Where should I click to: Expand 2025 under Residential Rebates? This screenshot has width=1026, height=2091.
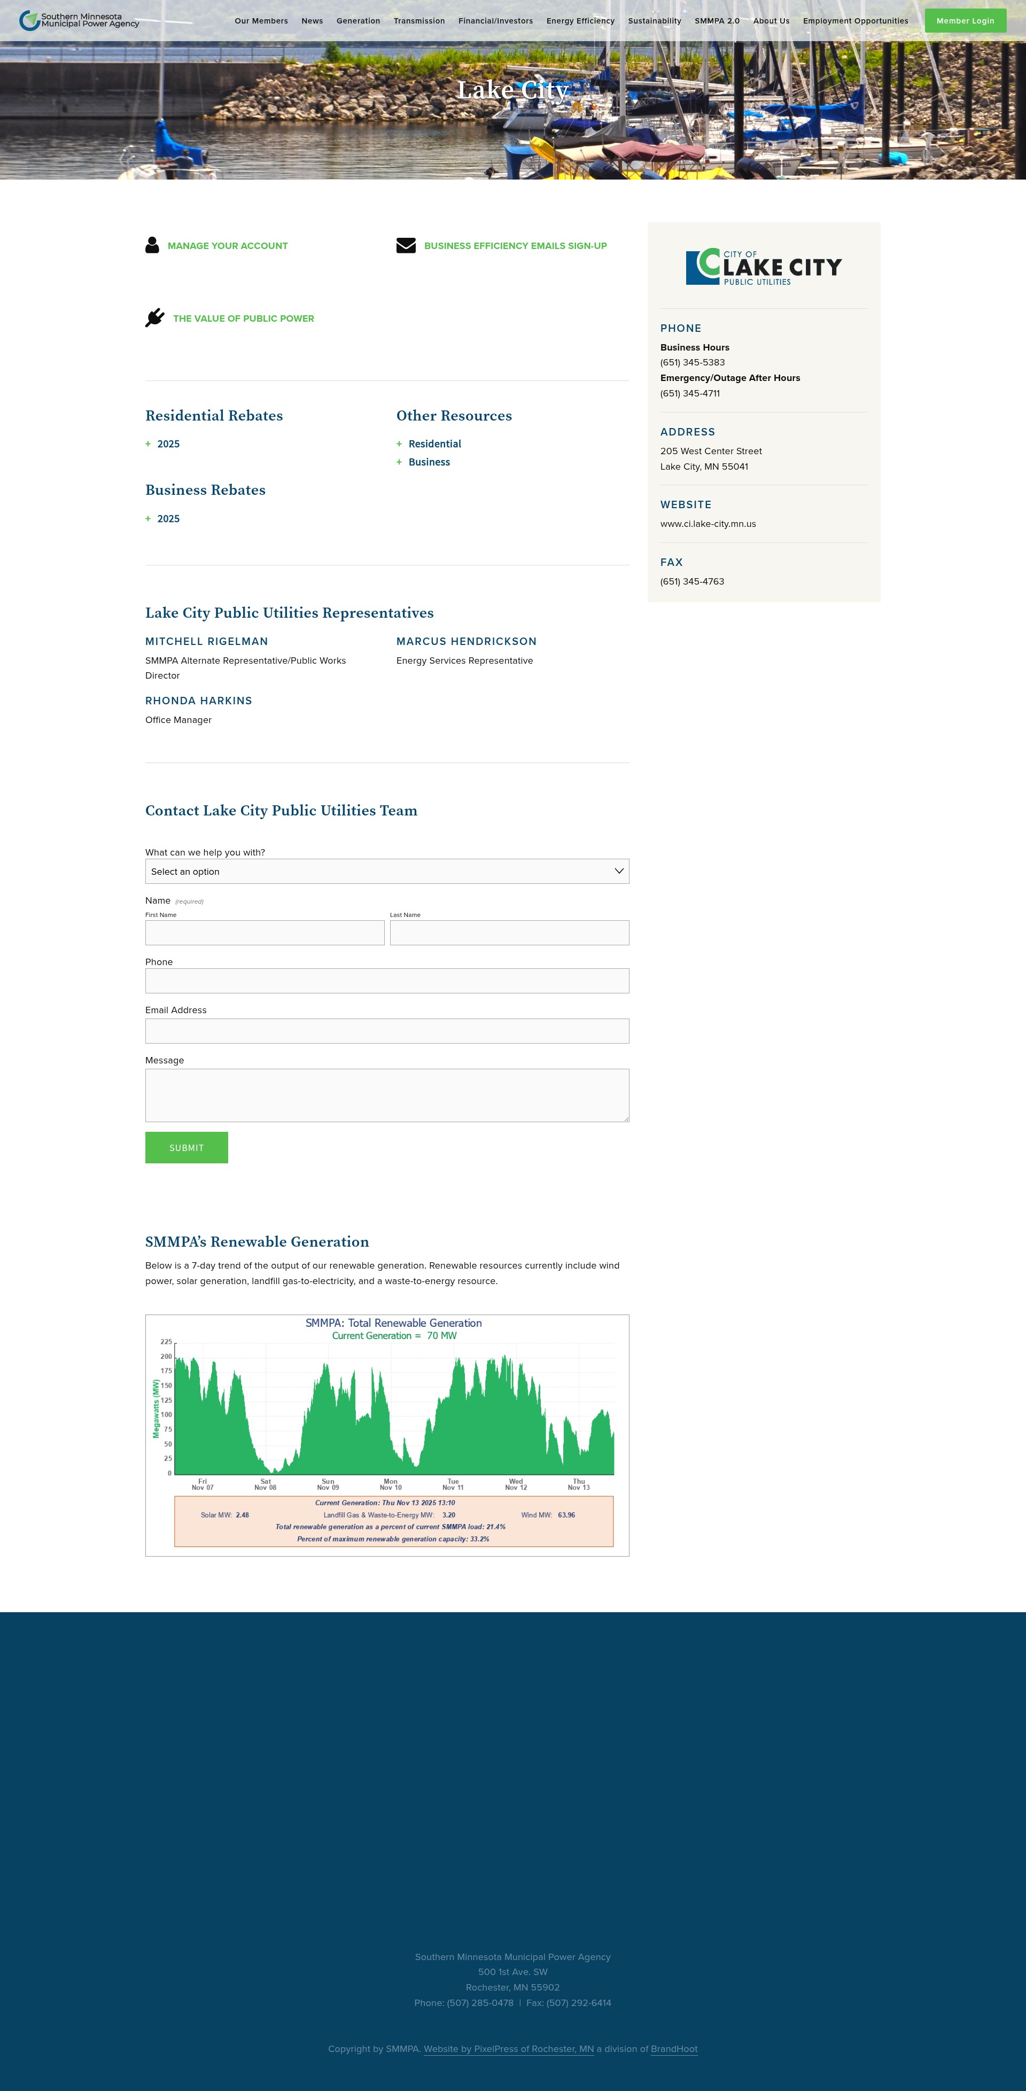pyautogui.click(x=168, y=444)
